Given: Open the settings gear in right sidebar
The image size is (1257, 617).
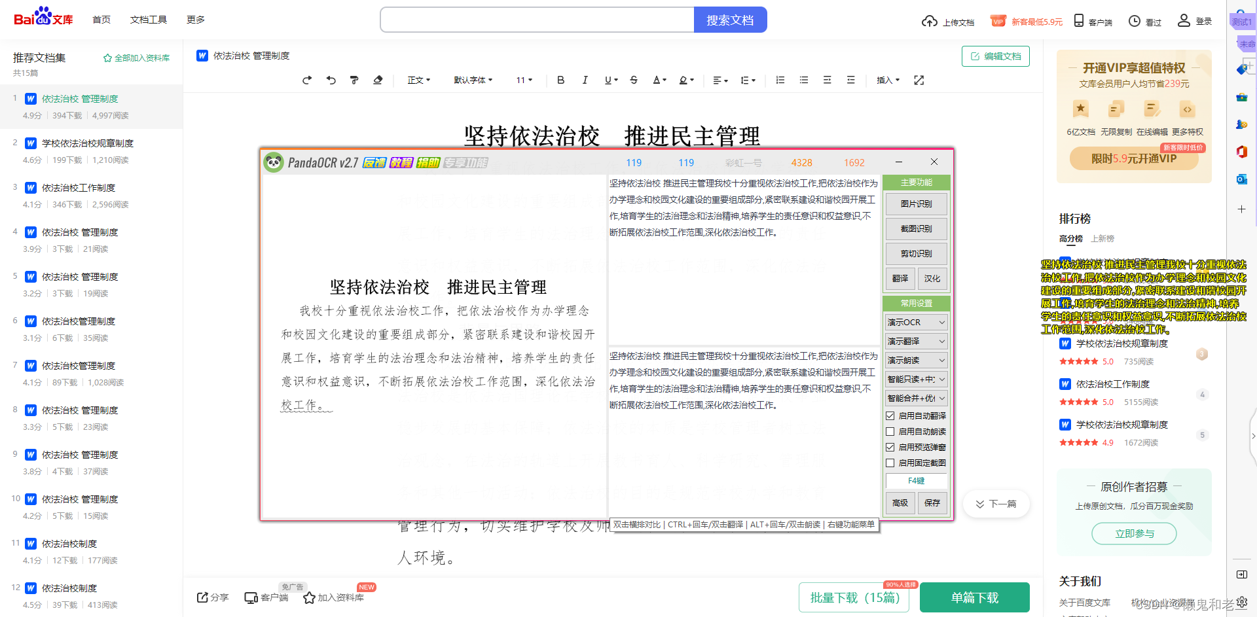Looking at the screenshot, I should [x=1241, y=602].
